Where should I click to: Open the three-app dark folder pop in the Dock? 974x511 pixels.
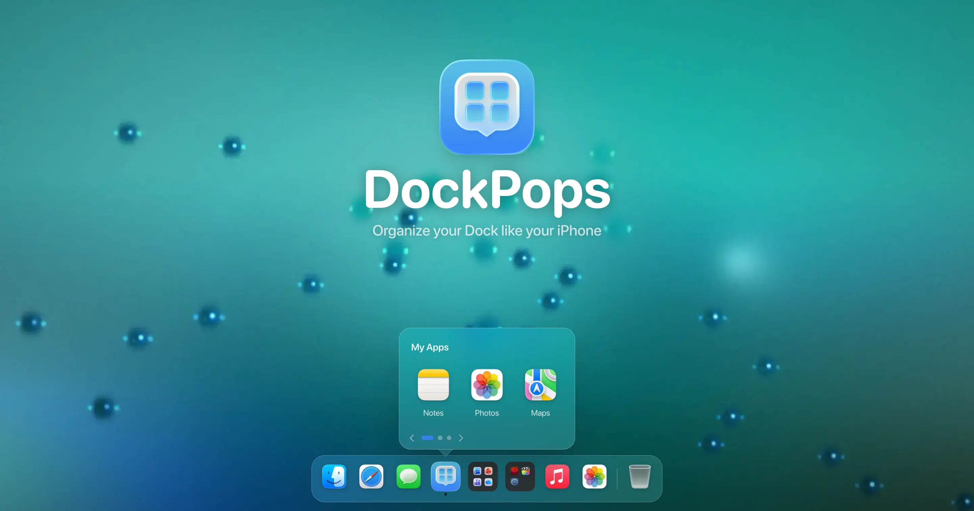(x=520, y=476)
